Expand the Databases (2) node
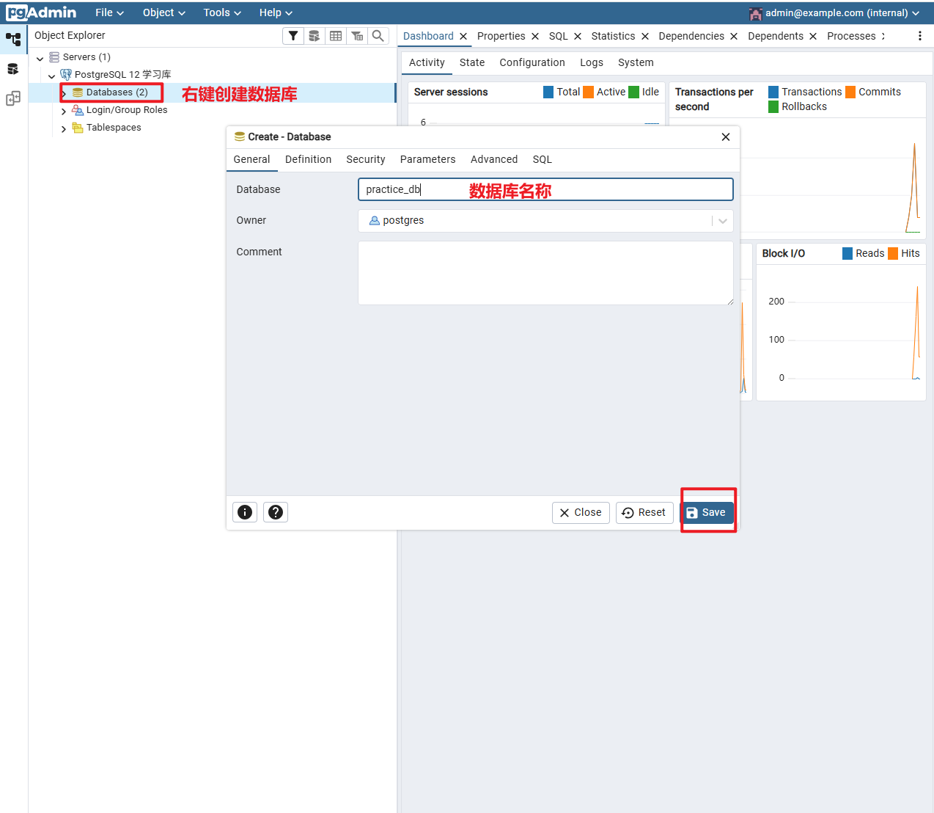 pyautogui.click(x=64, y=93)
